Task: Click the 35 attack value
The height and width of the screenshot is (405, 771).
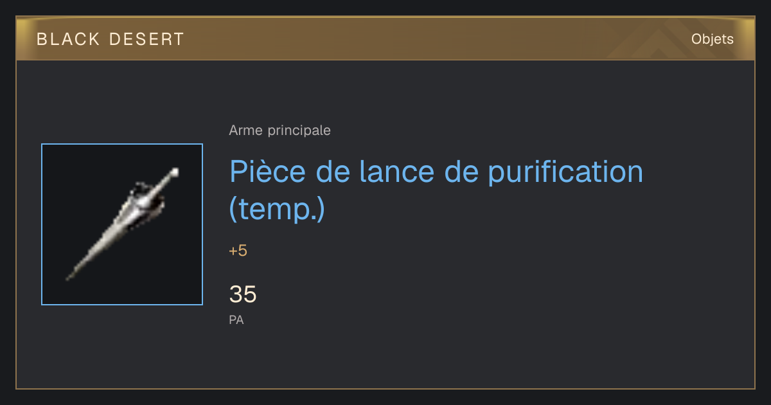Action: [x=243, y=294]
